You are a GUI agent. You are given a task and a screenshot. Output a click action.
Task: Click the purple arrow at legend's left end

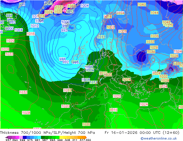7,137
